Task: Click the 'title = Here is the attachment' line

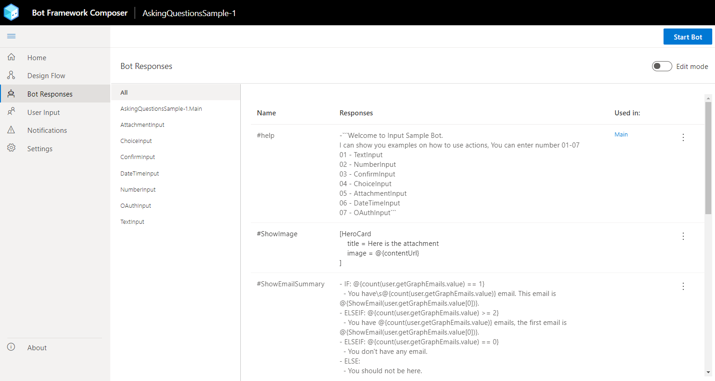Action: click(x=393, y=243)
